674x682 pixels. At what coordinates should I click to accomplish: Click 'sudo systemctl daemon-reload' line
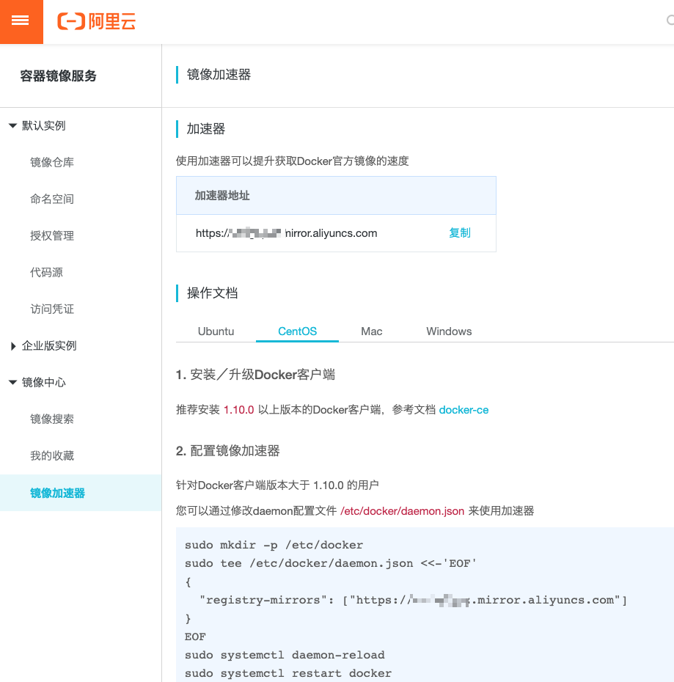285,655
